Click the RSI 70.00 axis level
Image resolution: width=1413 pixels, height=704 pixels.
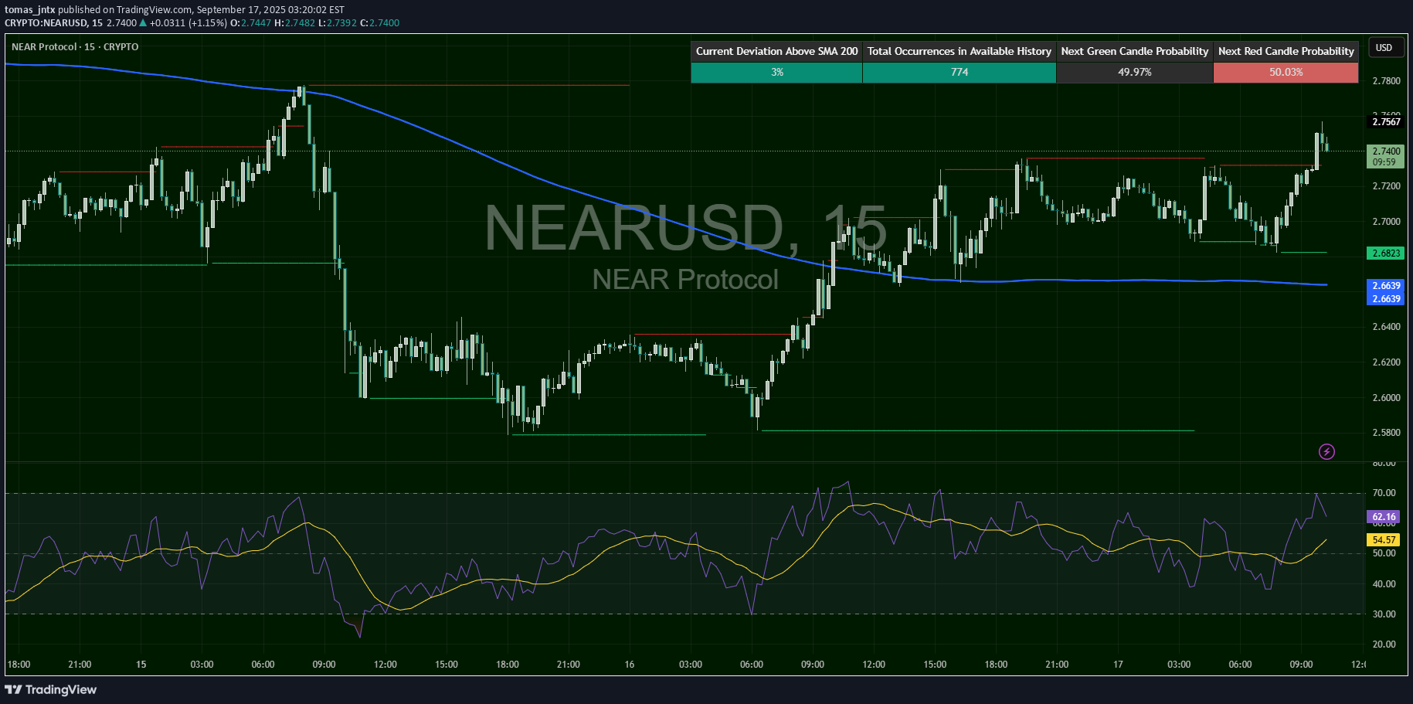click(x=1384, y=493)
